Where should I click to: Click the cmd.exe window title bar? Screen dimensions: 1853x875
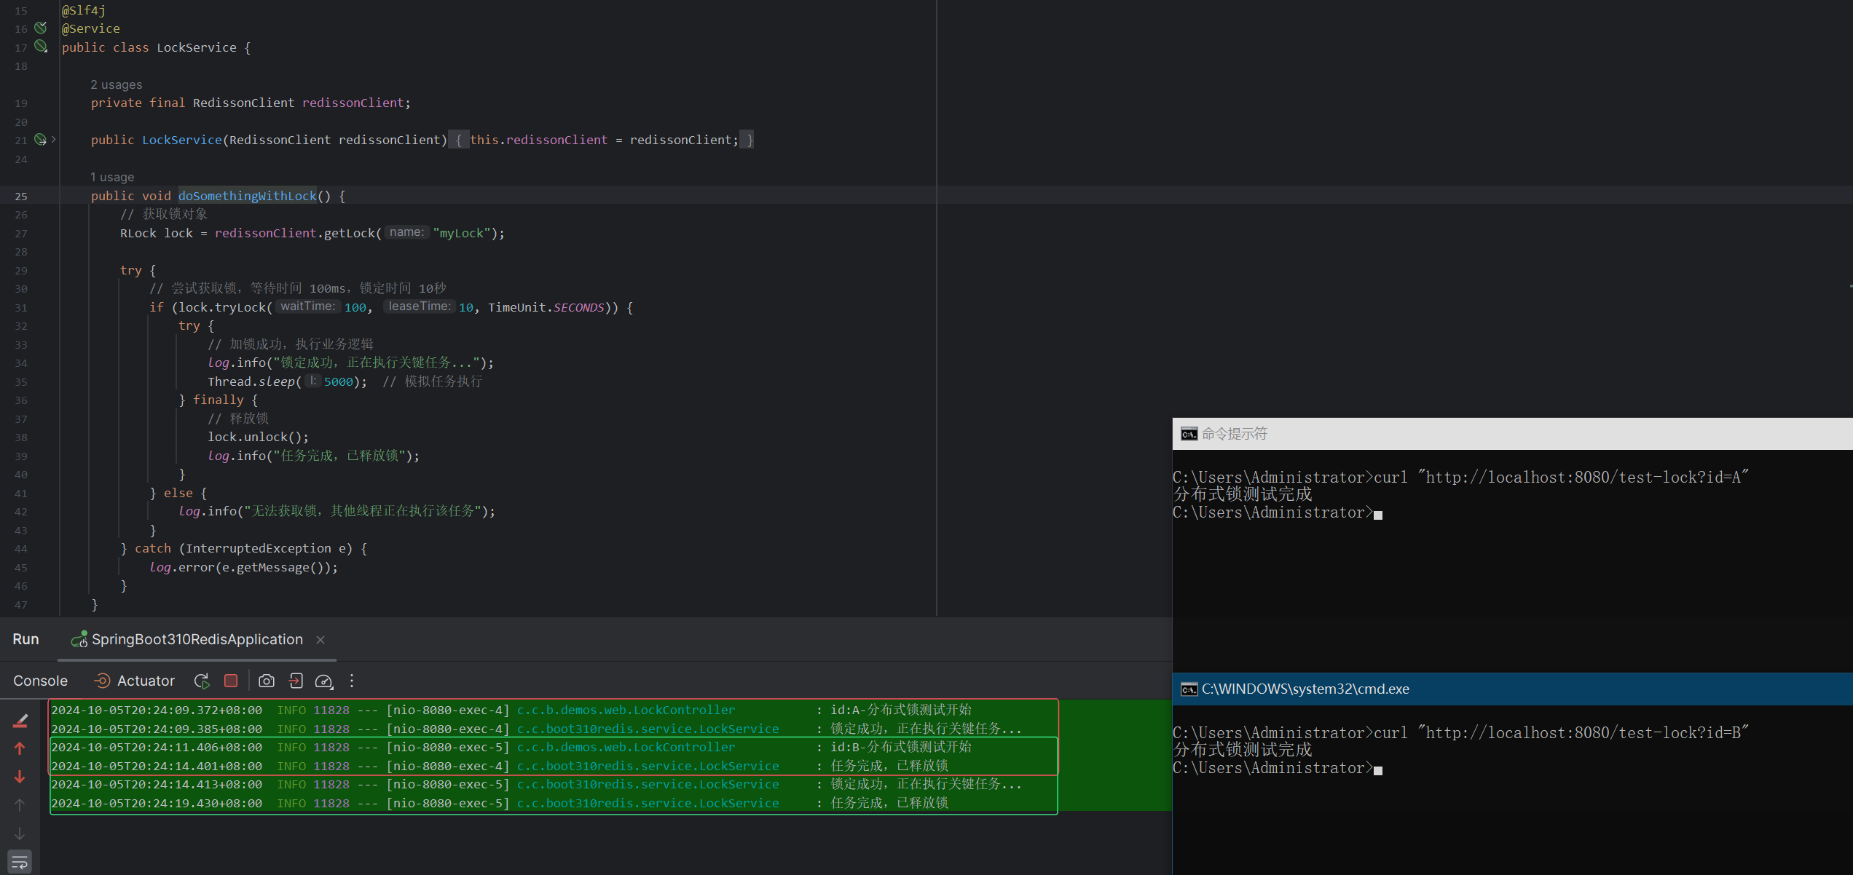coord(1512,689)
